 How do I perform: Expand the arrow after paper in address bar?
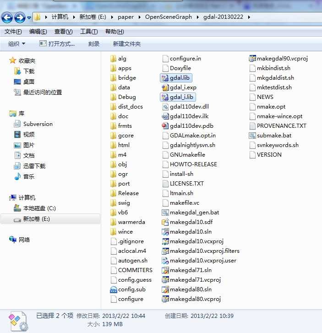point(139,17)
